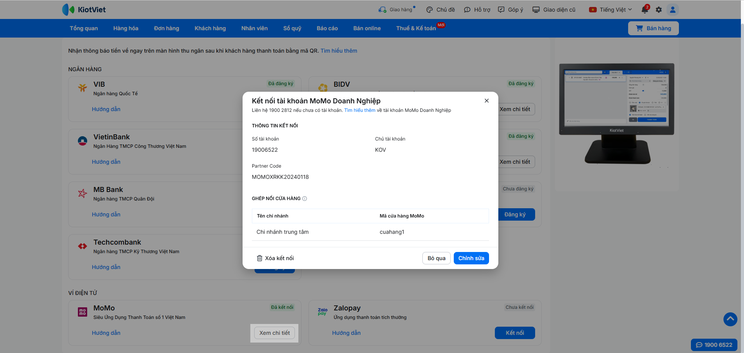Switch to Giao diện cũ
The width and height of the screenshot is (744, 353).
pyautogui.click(x=554, y=10)
